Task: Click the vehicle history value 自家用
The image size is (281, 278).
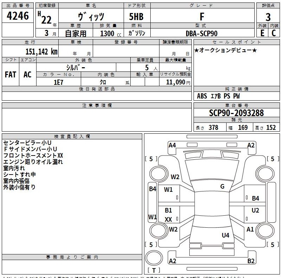Action: pyautogui.click(x=76, y=33)
